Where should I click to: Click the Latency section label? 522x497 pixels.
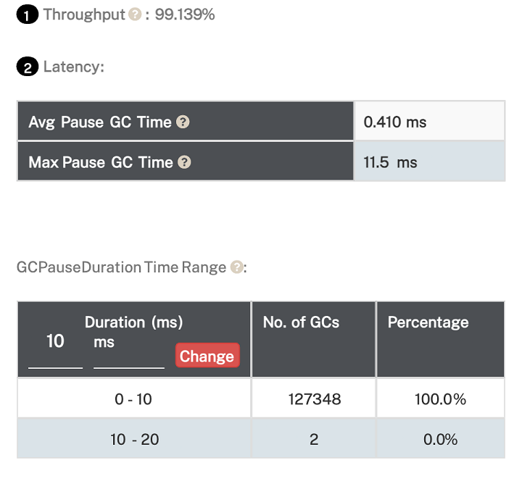[73, 67]
